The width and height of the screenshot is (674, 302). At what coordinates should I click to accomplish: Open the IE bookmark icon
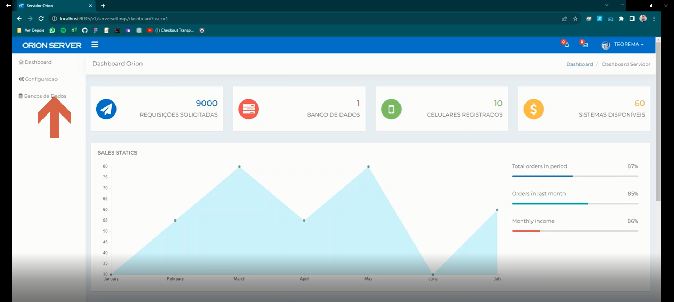tap(128, 31)
